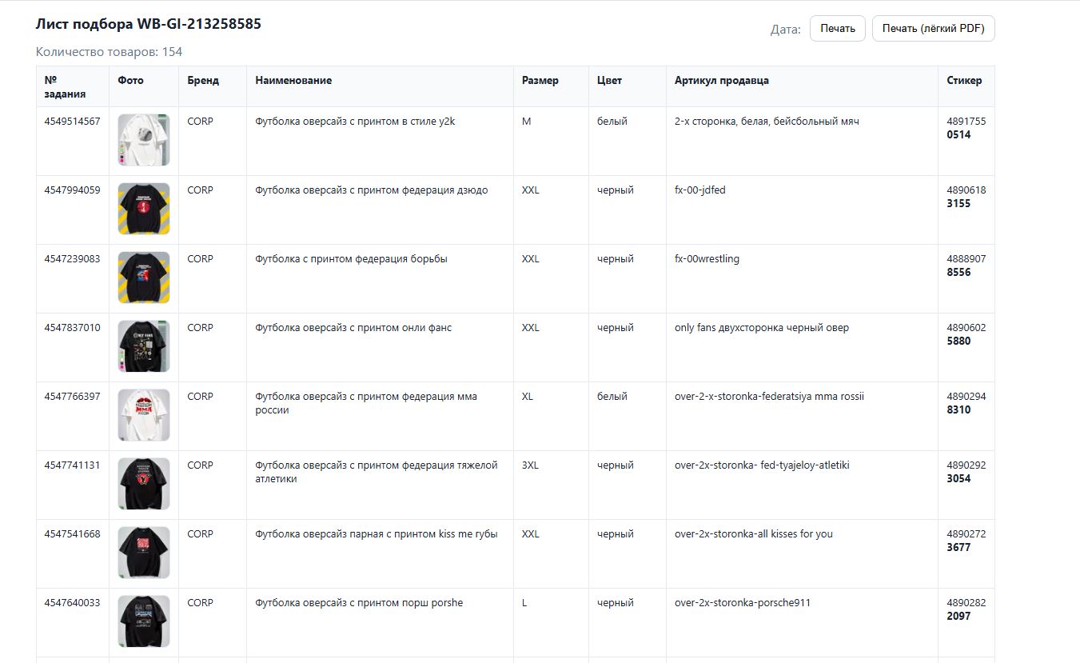Click sticker number ending 8556
The image size is (1080, 663).
click(x=958, y=272)
